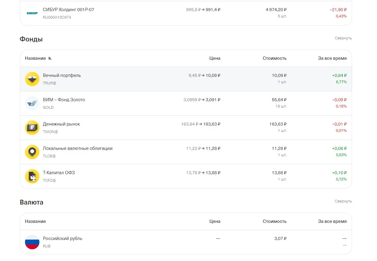Open Вечный портфель fund name
The width and height of the screenshot is (377, 261).
[x=62, y=75]
